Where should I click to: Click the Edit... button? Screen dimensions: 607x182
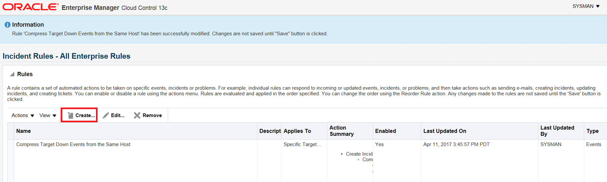[114, 115]
